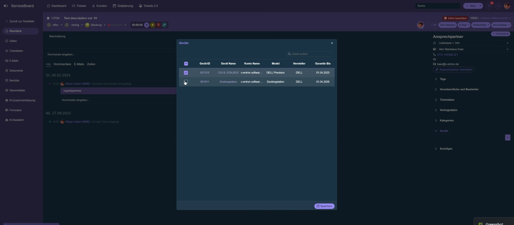Image resolution: width=514 pixels, height=225 pixels.
Task: Click the Speichern button
Action: 324,206
